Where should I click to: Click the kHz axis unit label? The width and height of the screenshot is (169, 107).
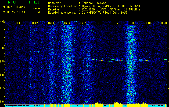point(2,22)
